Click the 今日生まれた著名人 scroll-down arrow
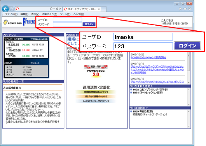Image resolution: width=206 pixels, height=146 pixels. click(x=189, y=104)
